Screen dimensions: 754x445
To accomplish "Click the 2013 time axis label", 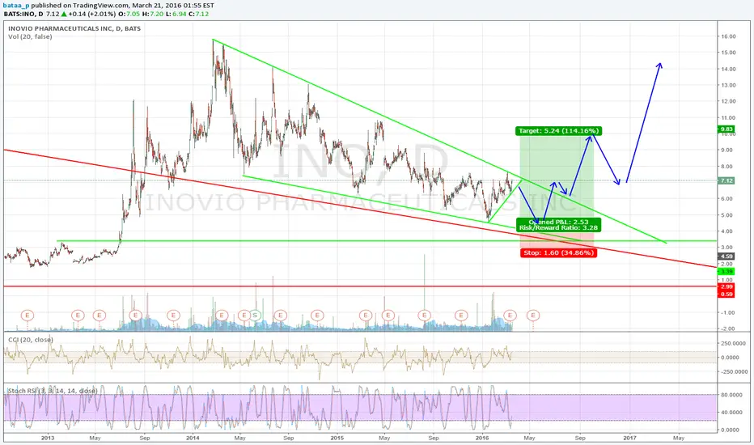I will (x=48, y=439).
